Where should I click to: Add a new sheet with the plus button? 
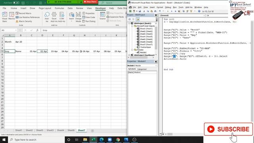92,131
